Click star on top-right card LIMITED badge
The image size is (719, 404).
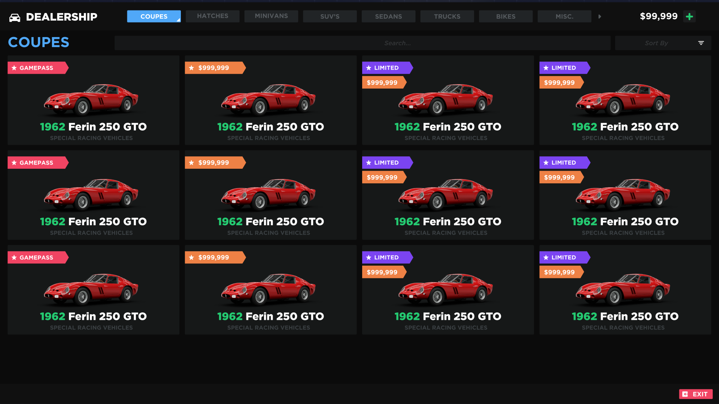pos(546,68)
